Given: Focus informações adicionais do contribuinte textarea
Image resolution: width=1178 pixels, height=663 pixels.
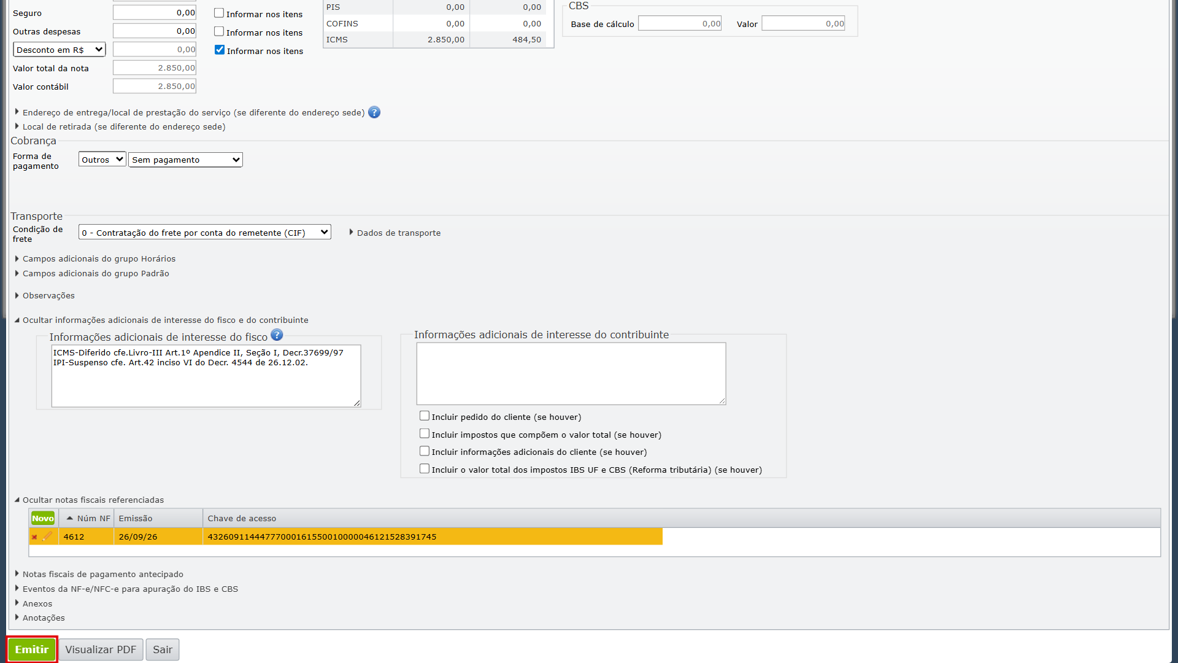Looking at the screenshot, I should pyautogui.click(x=571, y=374).
